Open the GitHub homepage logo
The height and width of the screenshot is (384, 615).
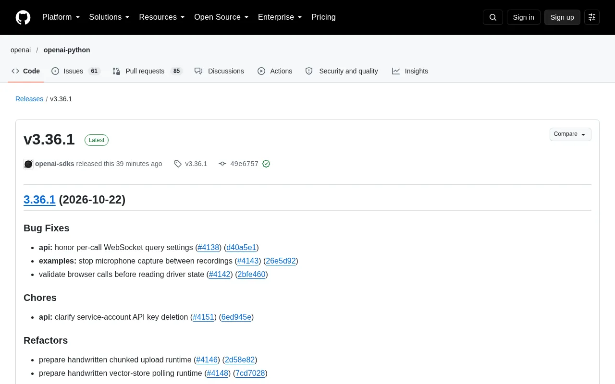[23, 17]
